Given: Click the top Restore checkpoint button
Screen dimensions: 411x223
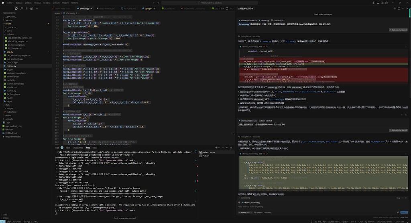Looking at the screenshot, I should (399, 30).
